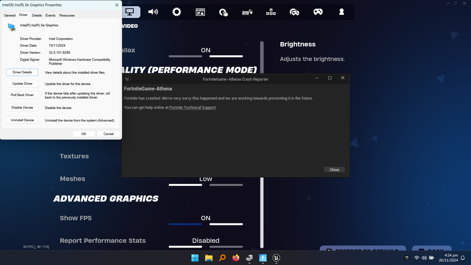
Task: Open Fortnite Audio settings speaker icon
Action: [153, 12]
